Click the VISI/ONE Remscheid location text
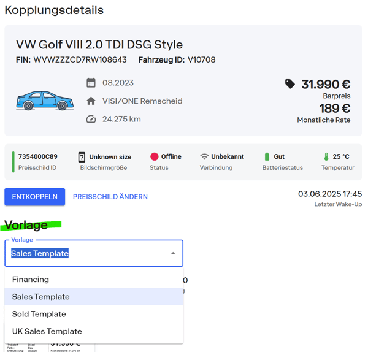This screenshot has height=352, width=368. (x=142, y=101)
